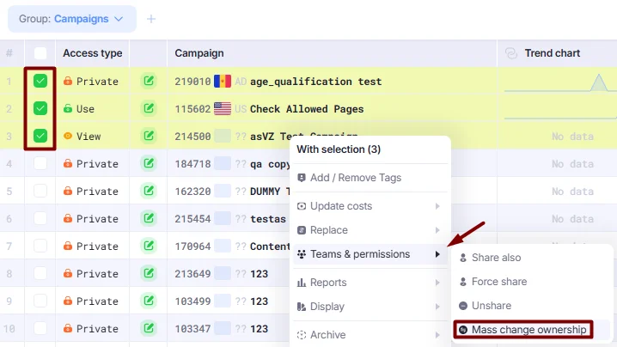Viewport: 617px width, 347px height.
Task: Expand the Display submenu arrow
Action: tap(437, 307)
